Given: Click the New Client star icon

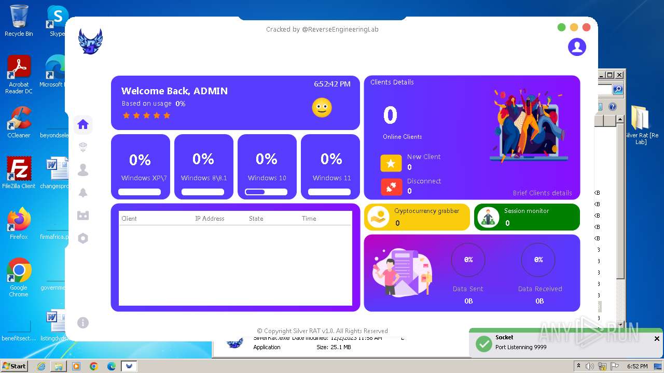Looking at the screenshot, I should (391, 163).
